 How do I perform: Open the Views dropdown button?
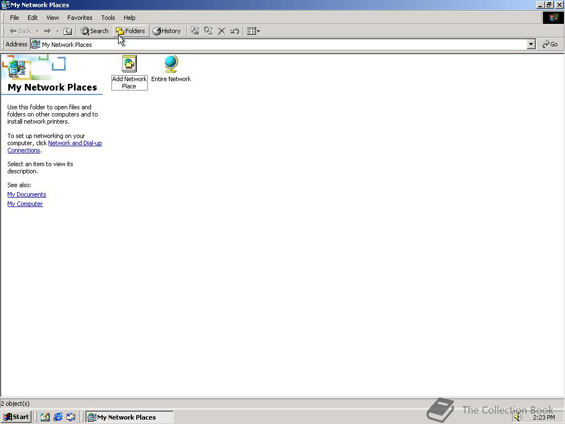(x=254, y=31)
